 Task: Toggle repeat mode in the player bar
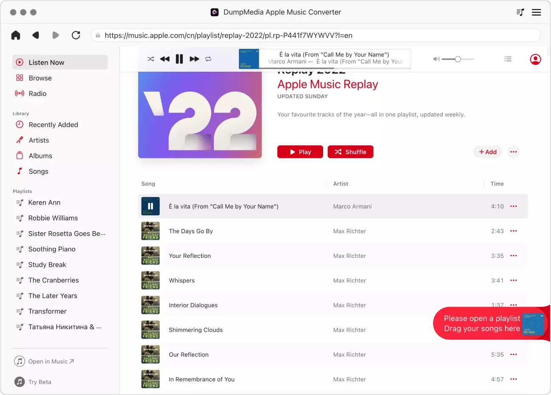208,59
